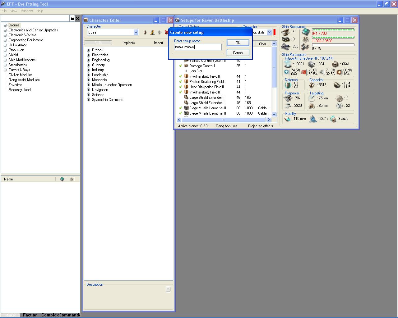Click the shield hitpoints icon
This screenshot has width=398, height=318.
pyautogui.click(x=288, y=64)
